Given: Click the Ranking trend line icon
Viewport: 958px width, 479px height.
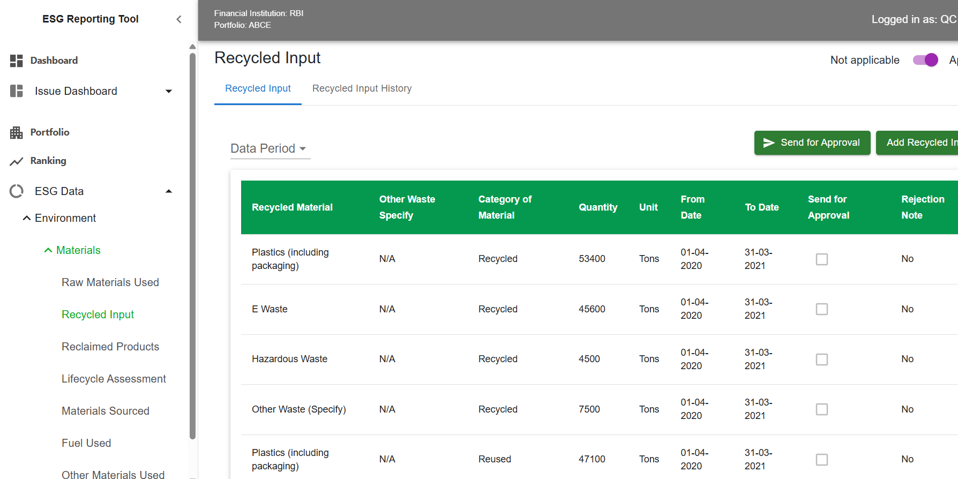Looking at the screenshot, I should (16, 161).
